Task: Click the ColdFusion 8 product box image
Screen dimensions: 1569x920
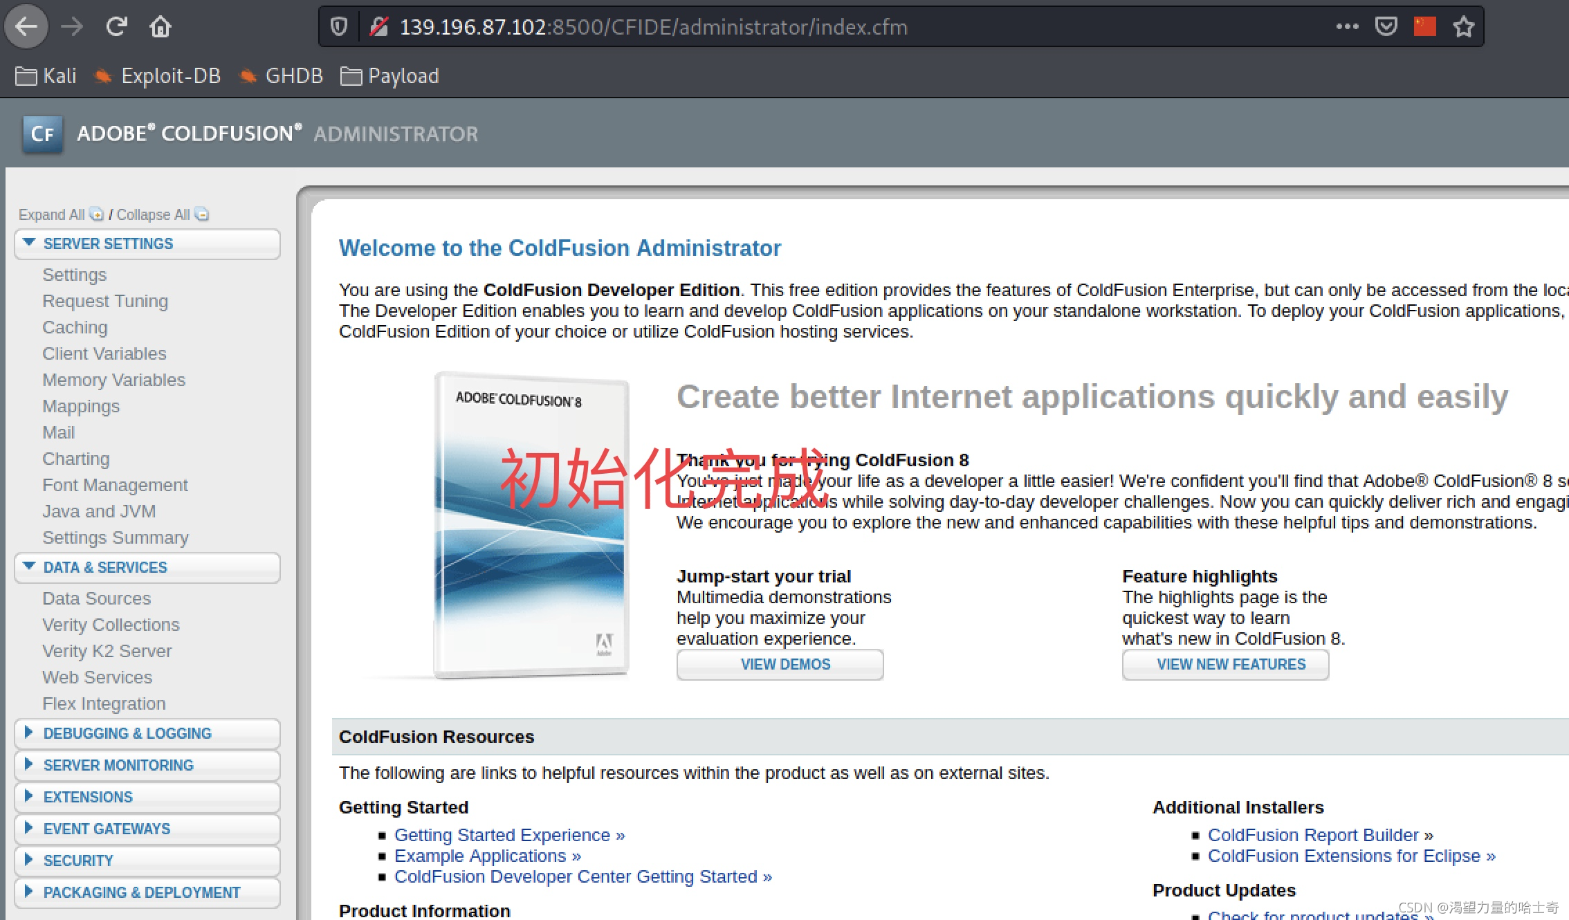Action: [531, 525]
